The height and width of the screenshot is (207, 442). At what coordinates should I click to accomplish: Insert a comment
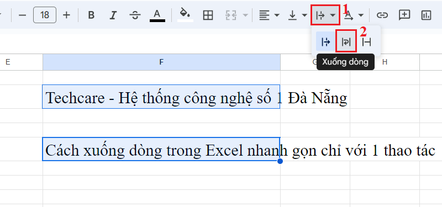(x=404, y=15)
